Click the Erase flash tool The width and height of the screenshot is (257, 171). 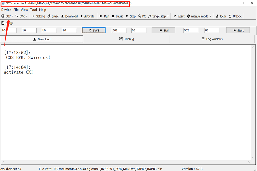(x=53, y=16)
